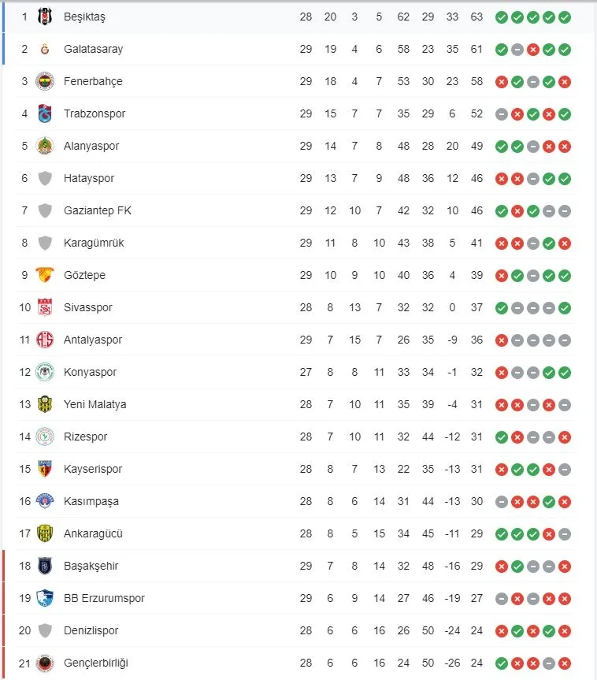This screenshot has height=680, width=597.
Task: Click Antalyaspor's red loss form icon
Action: [501, 340]
